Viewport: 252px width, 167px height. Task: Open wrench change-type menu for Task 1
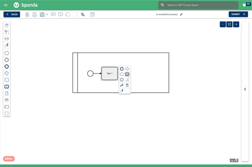tap(122, 85)
